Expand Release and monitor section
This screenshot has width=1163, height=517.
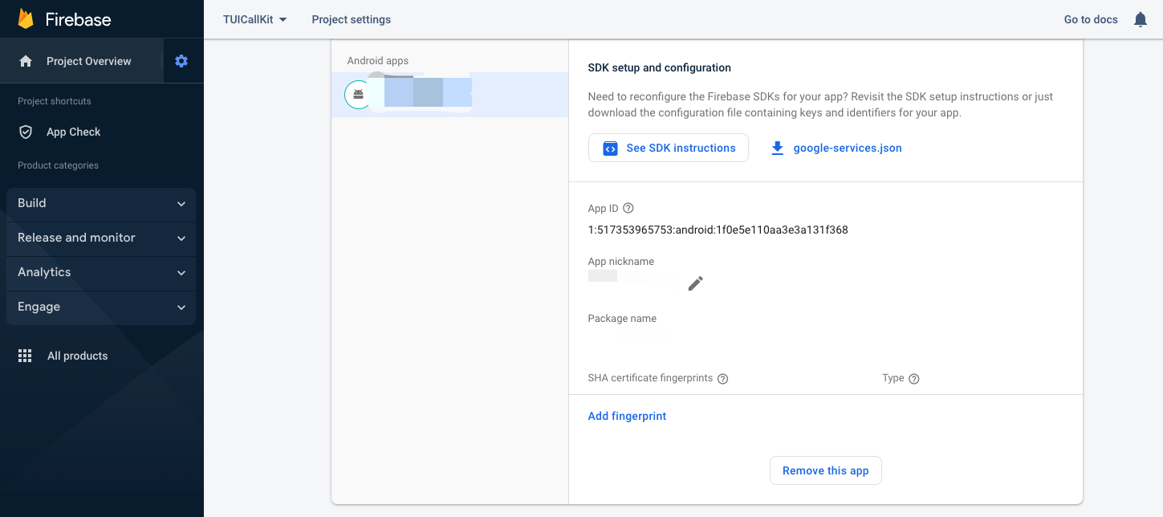coord(101,238)
